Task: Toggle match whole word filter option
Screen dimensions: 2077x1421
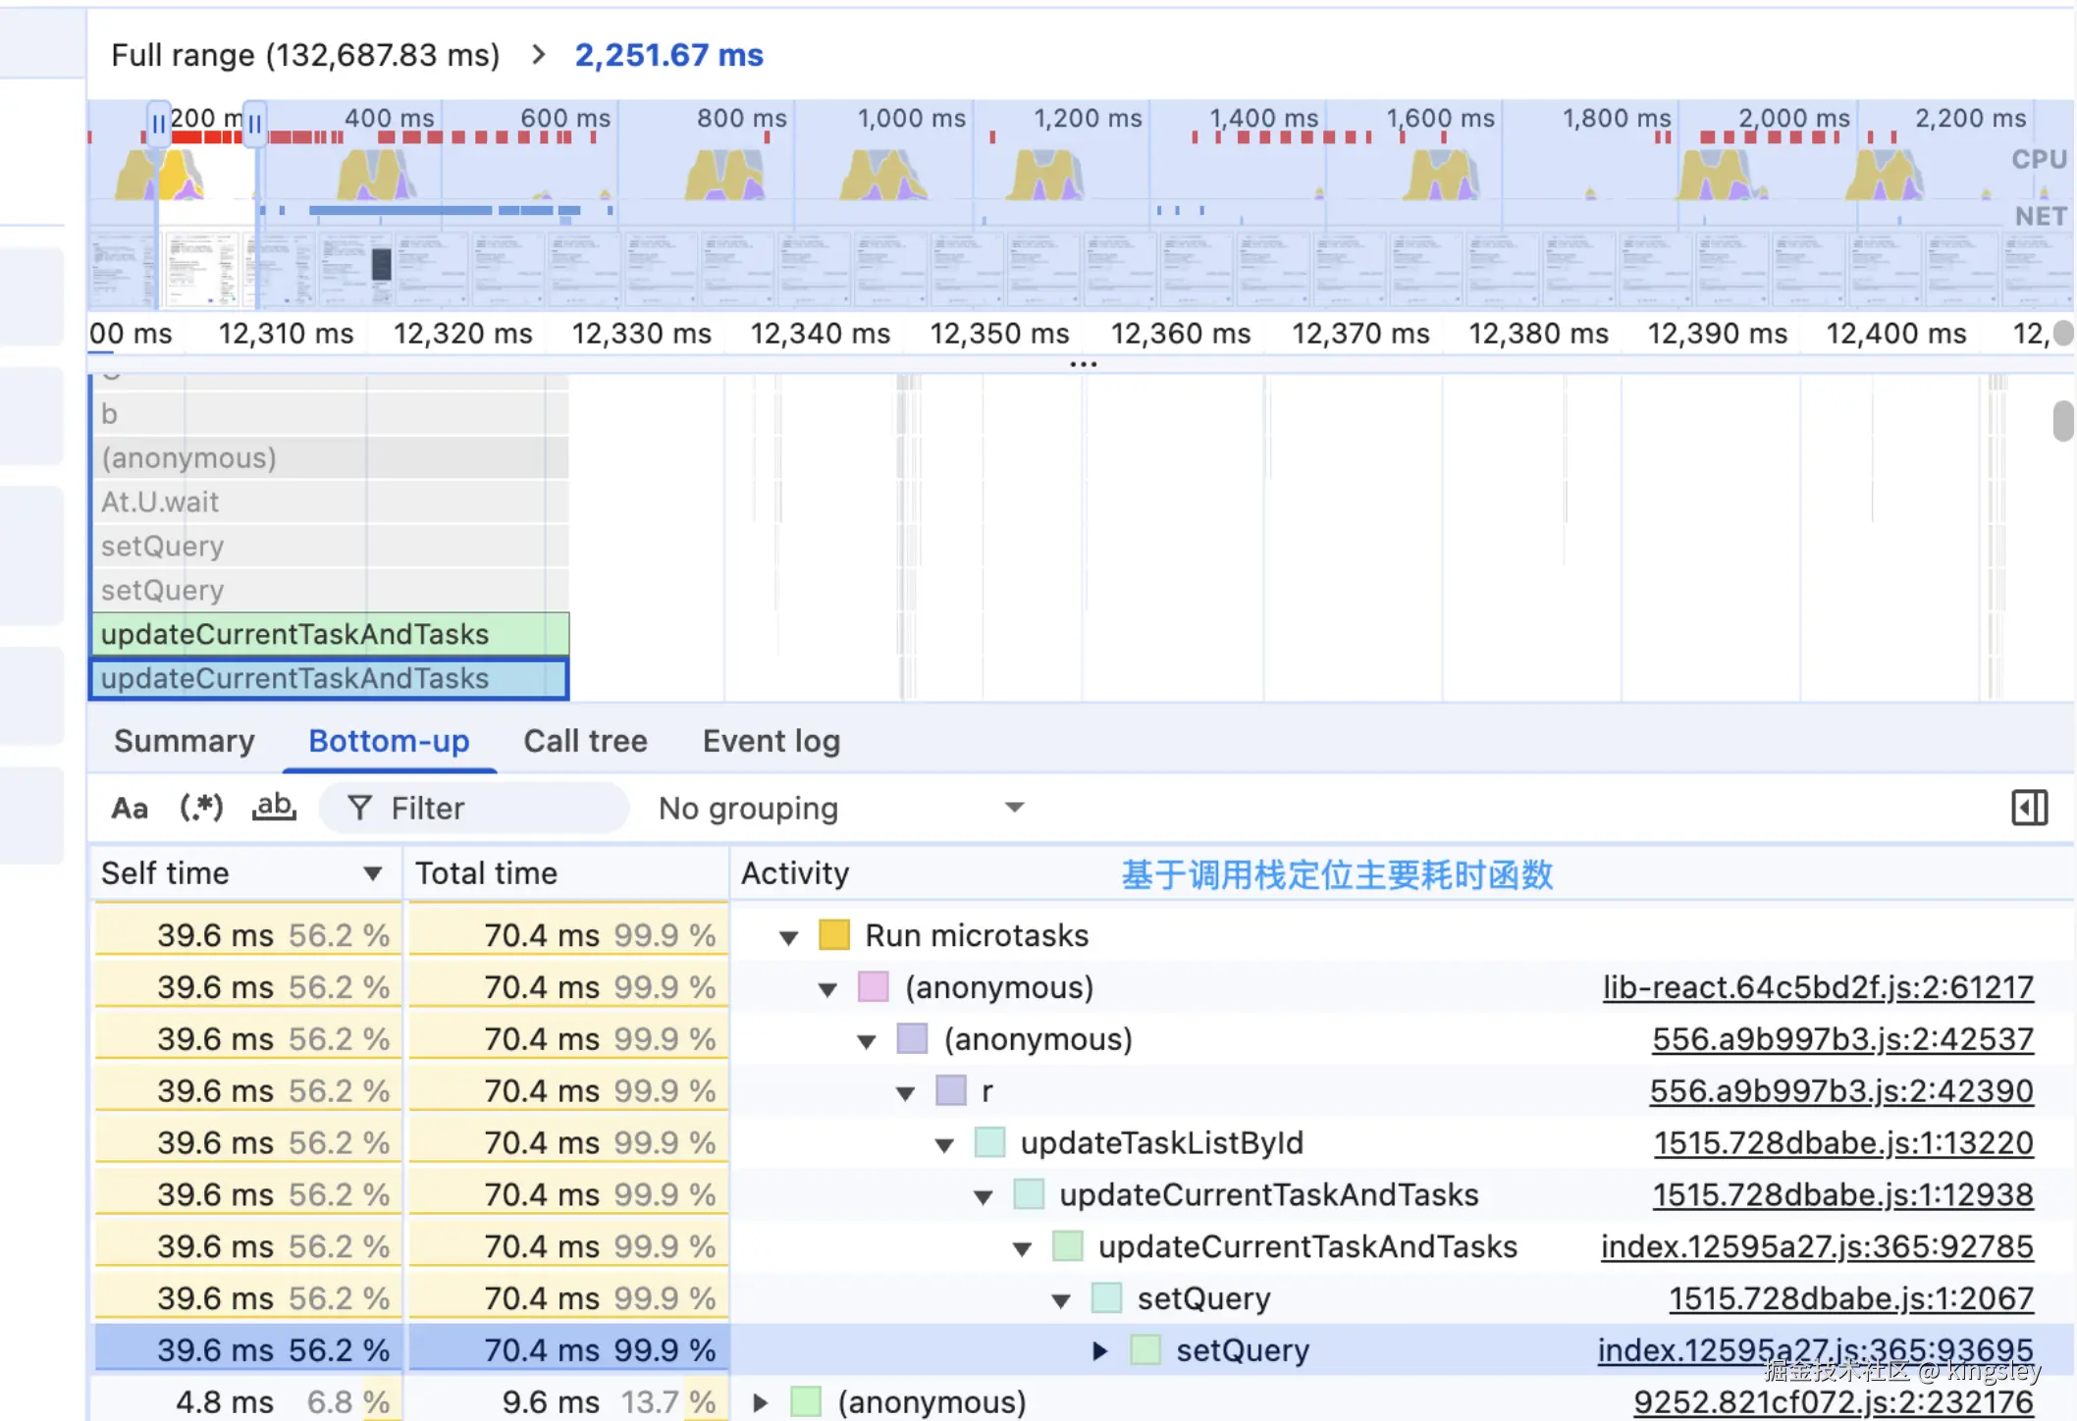Action: pyautogui.click(x=274, y=808)
